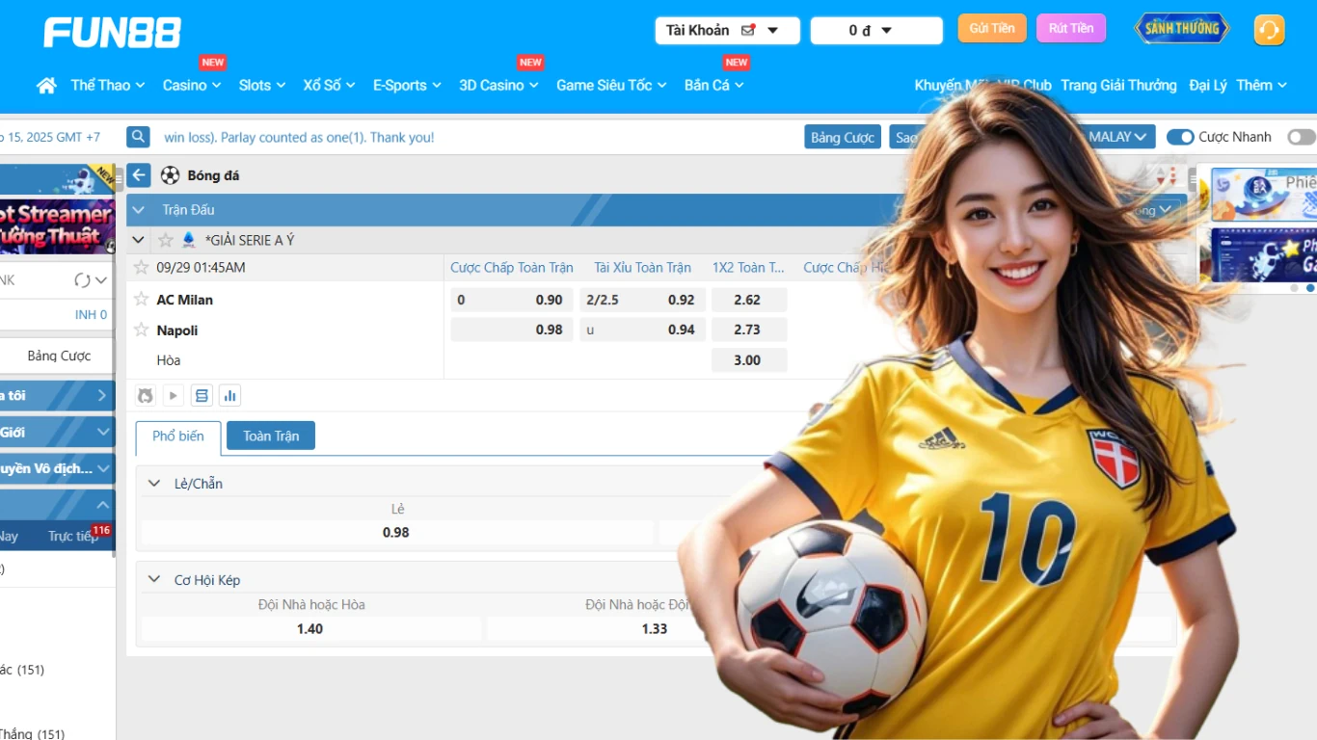Screen dimensions: 1317x740
Task: Switch to the Toàn Trận tab
Action: [x=270, y=436]
